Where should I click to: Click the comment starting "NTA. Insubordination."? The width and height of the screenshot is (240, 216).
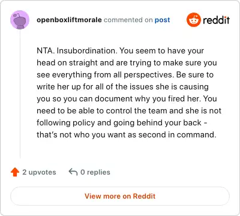pos(129,92)
